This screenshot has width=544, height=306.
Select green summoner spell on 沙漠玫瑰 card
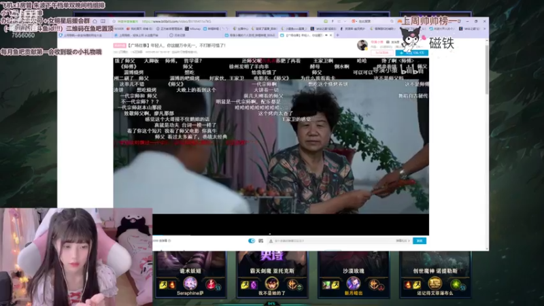point(326,285)
